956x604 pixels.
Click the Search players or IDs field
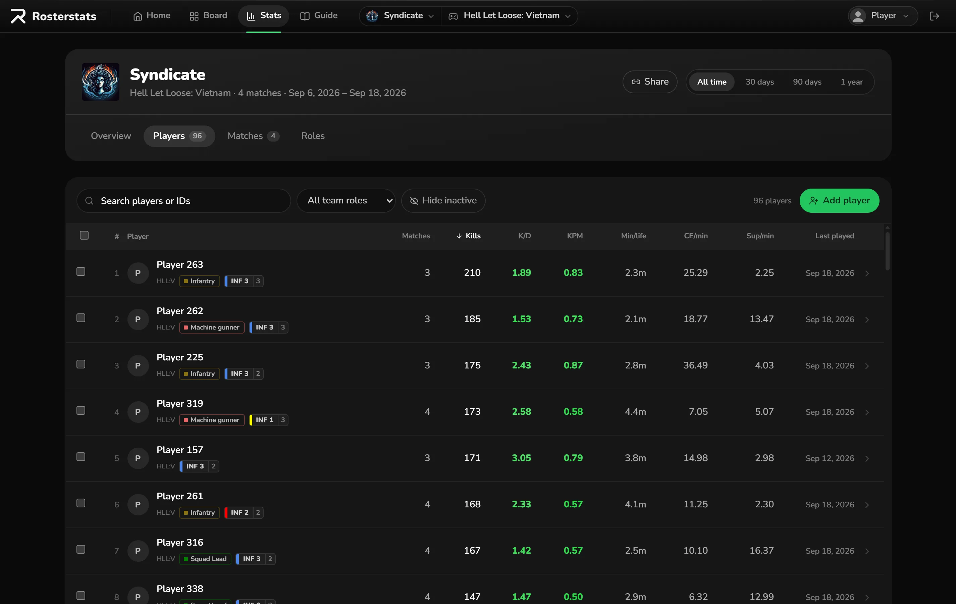(183, 201)
